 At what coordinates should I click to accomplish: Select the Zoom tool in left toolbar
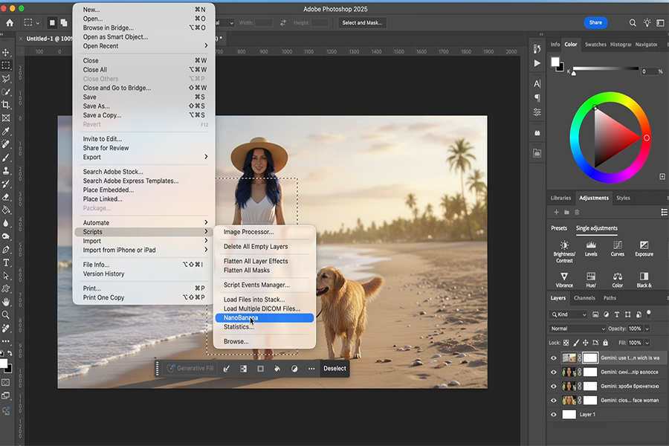[x=6, y=315]
